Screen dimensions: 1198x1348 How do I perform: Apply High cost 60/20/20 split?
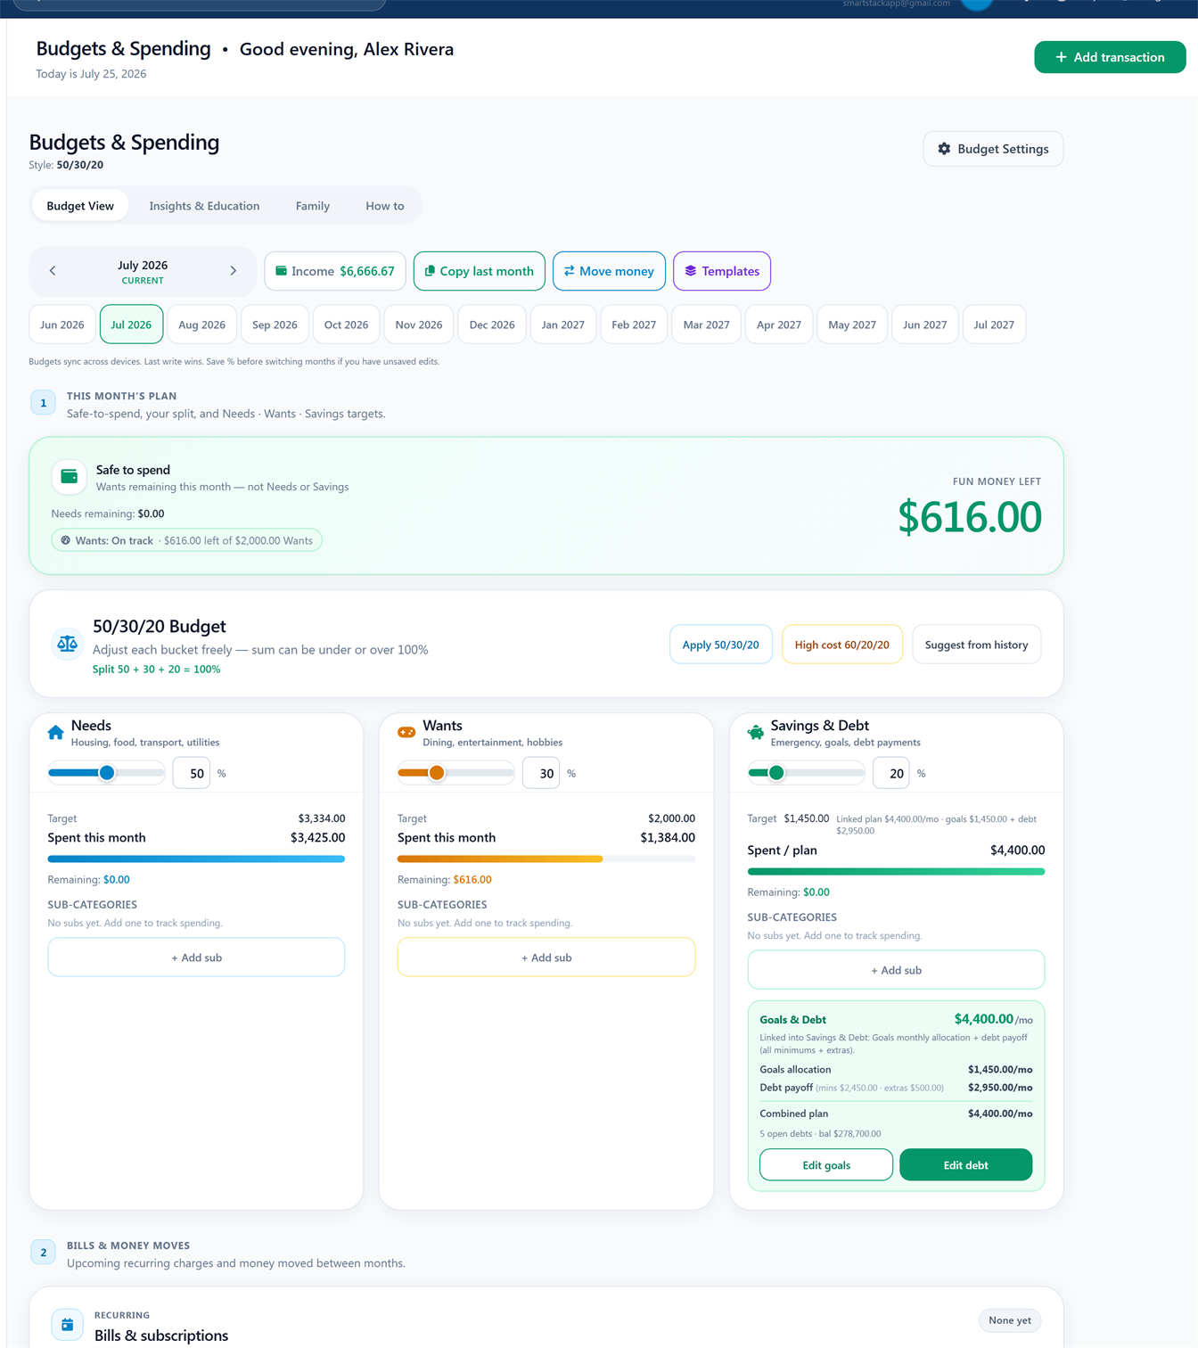click(842, 645)
